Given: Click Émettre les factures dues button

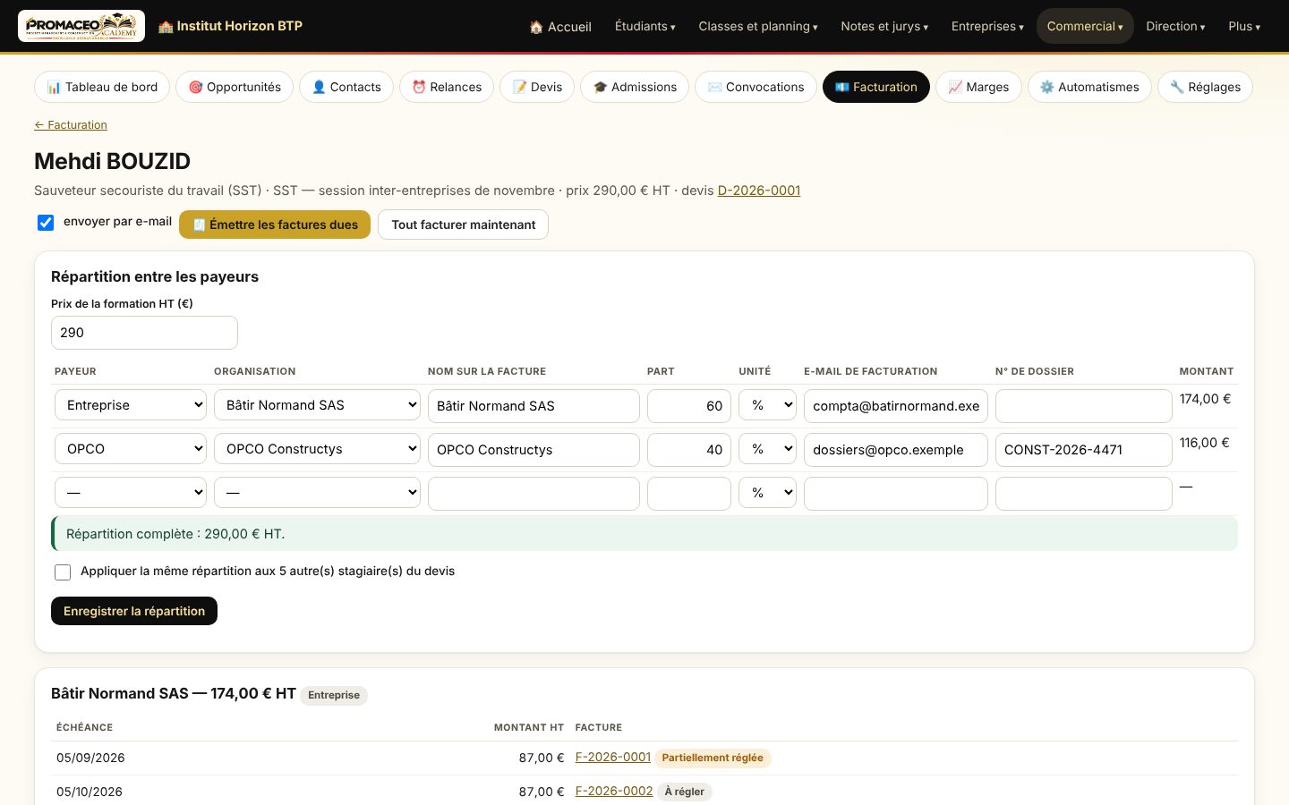Looking at the screenshot, I should tap(275, 225).
